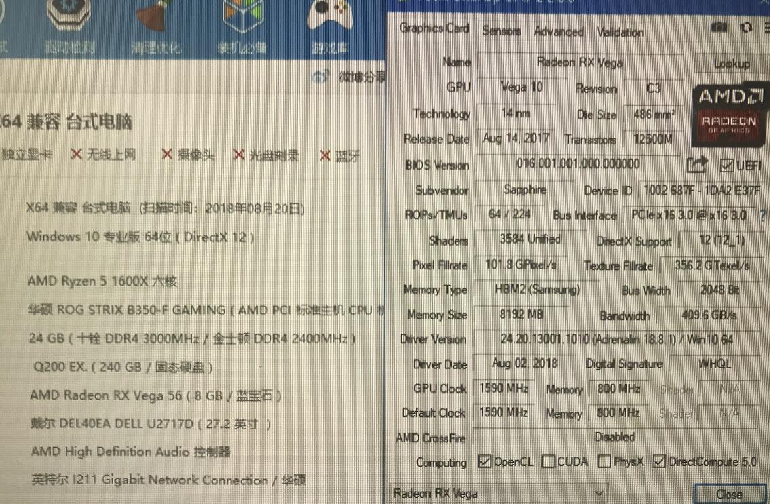Click 'Windows 10 专业版 64位' line
This screenshot has height=504, width=770.
coord(140,237)
